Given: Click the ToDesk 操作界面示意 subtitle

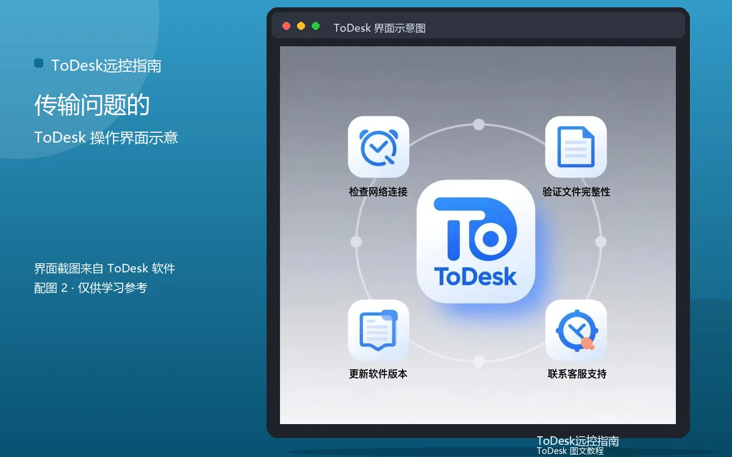Looking at the screenshot, I should click(106, 138).
